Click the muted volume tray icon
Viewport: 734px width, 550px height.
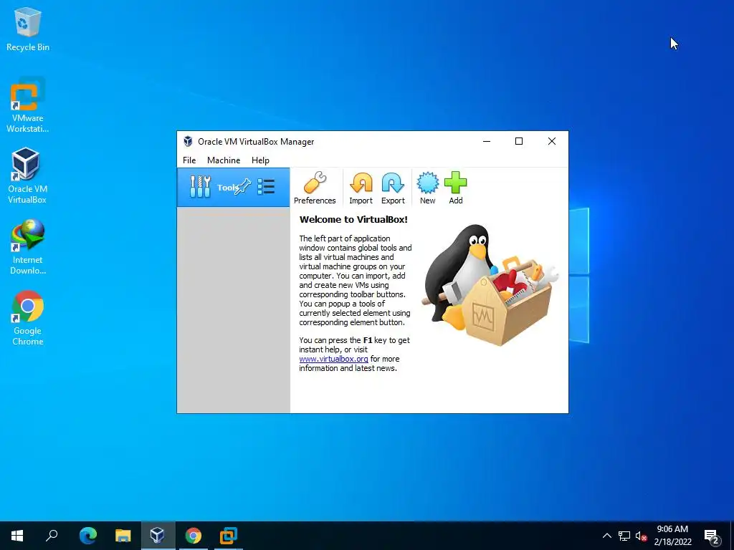[x=641, y=536]
